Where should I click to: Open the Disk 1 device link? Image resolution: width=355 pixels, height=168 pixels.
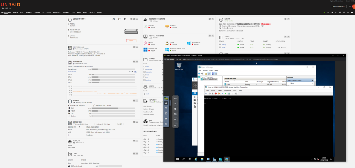point(224,47)
